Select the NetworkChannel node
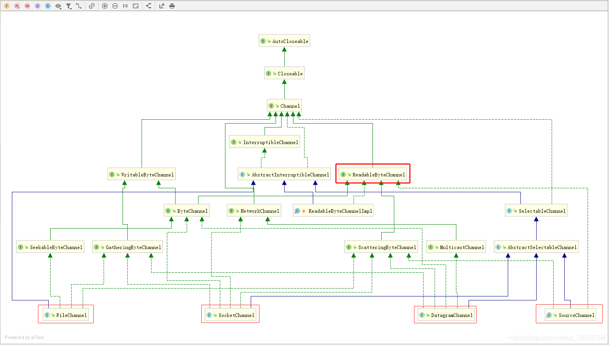609x345 pixels. point(254,211)
